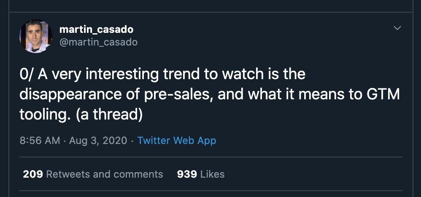
Task: View the 939 Likes list
Action: point(201,174)
